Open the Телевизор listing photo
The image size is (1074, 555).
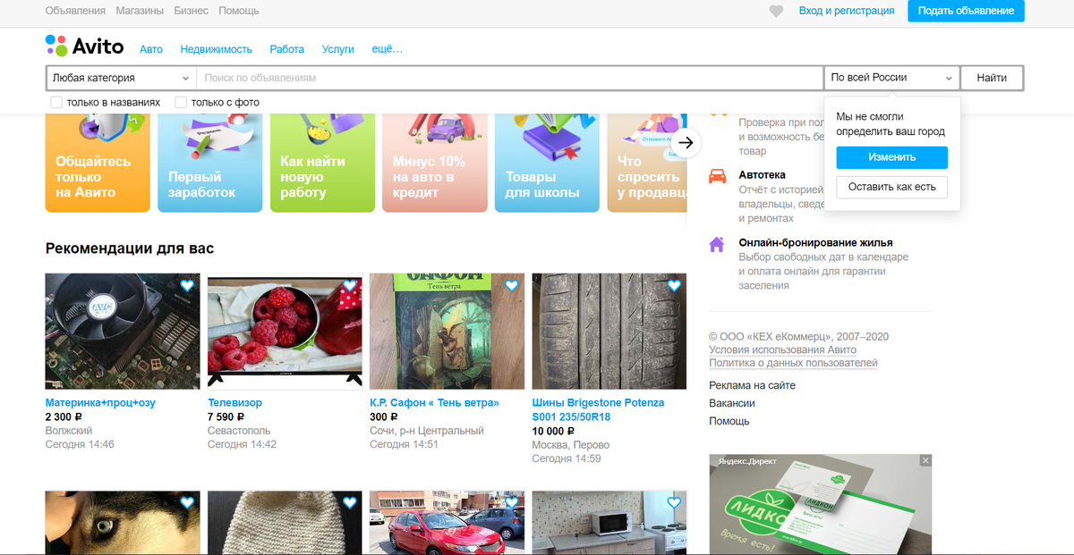click(x=285, y=332)
